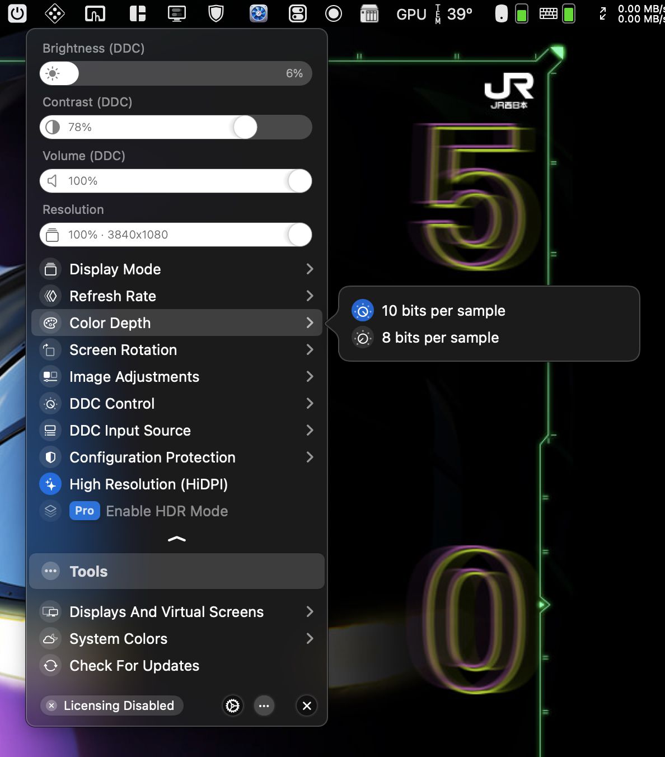
Task: Expand Screen Rotation submenu chevron
Action: [x=310, y=350]
